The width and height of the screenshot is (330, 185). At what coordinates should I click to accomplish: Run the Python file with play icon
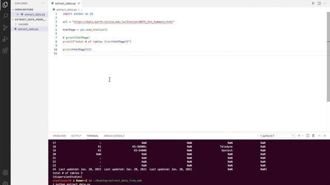pos(313,4)
